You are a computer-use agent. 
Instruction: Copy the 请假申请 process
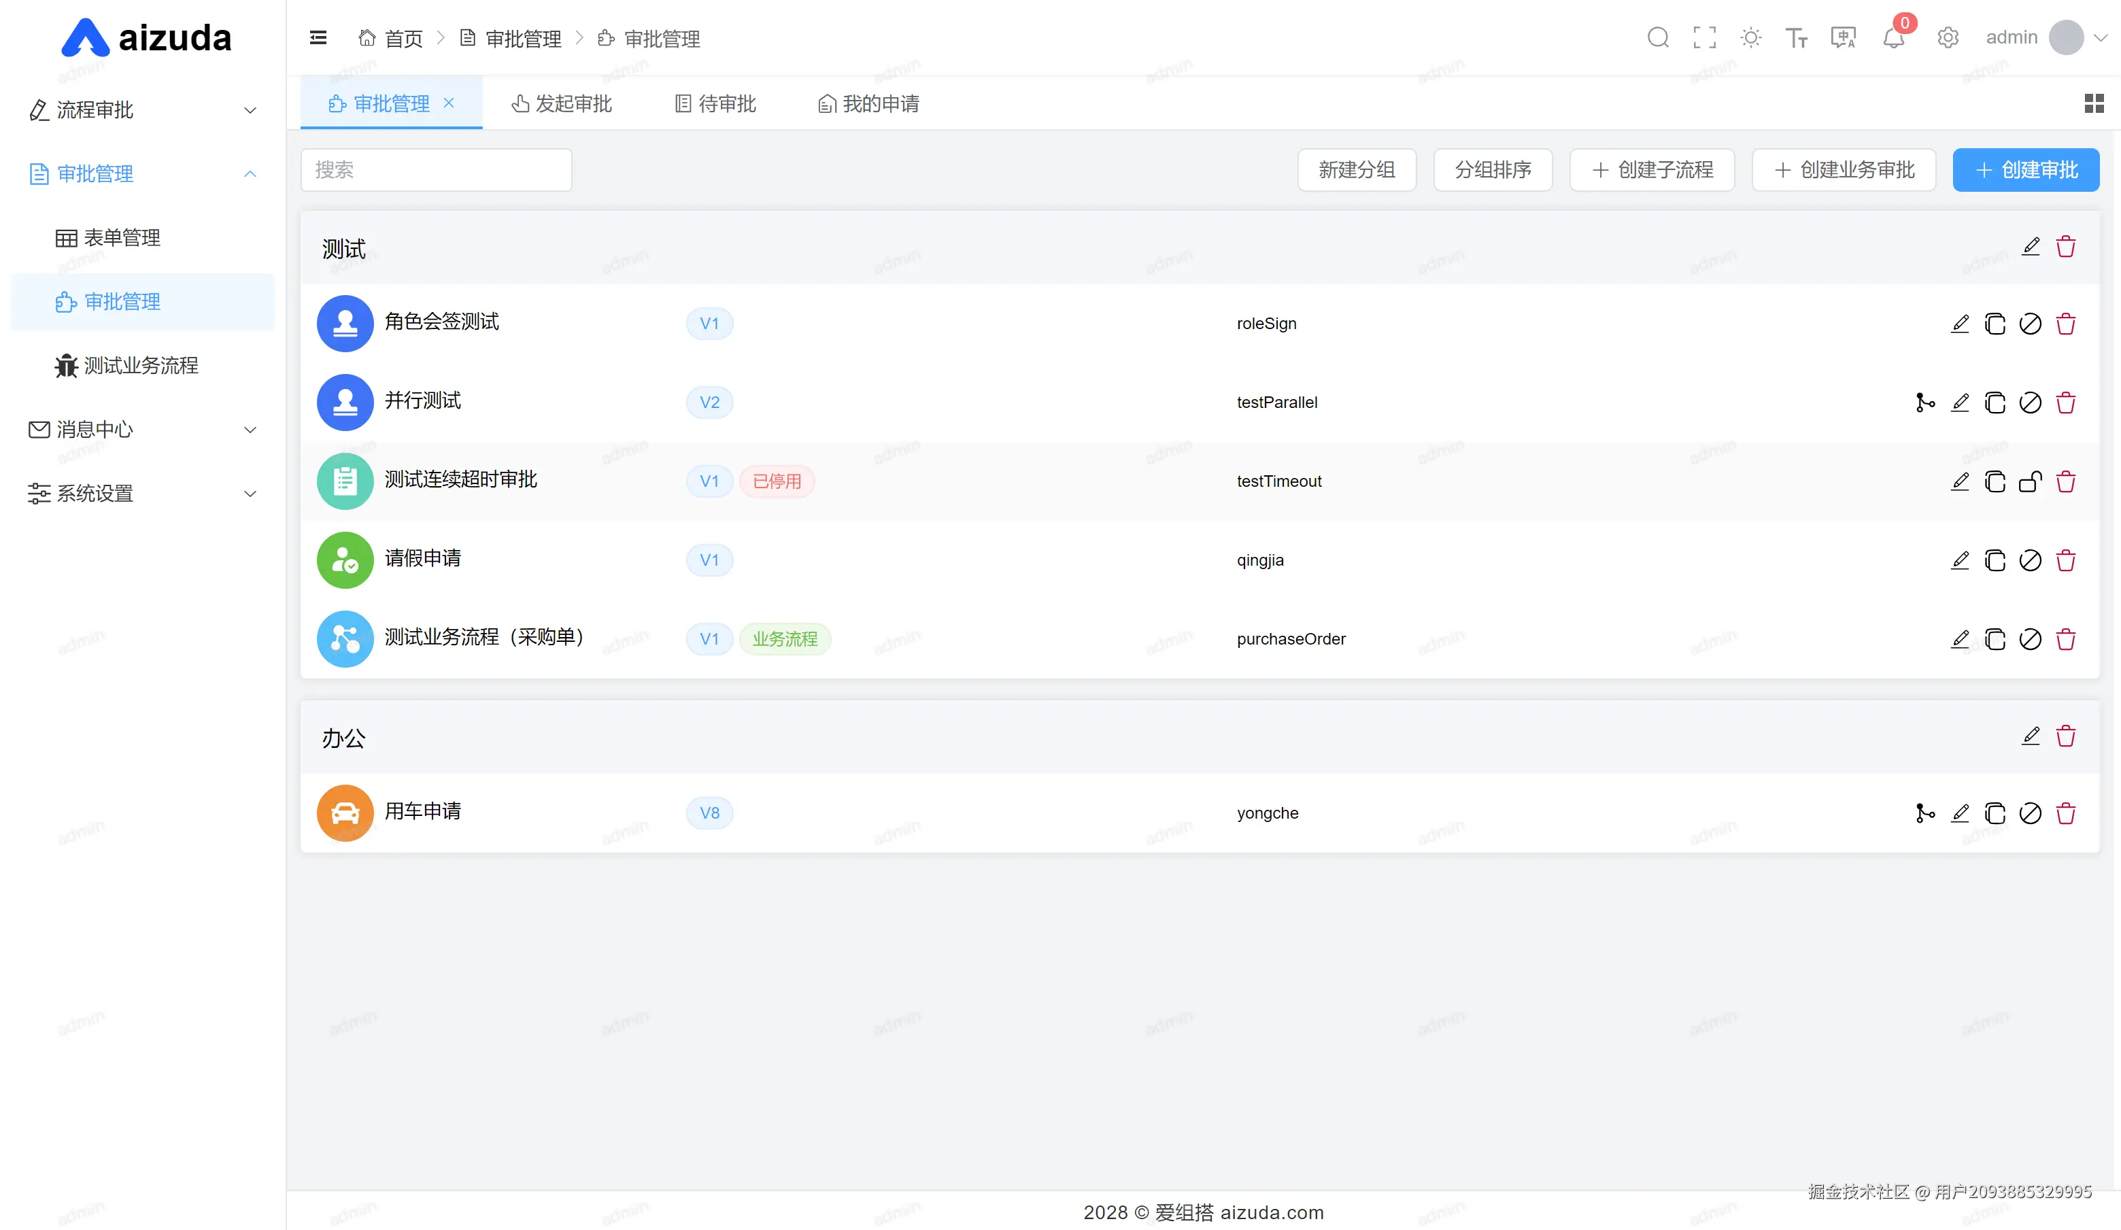coord(1995,560)
